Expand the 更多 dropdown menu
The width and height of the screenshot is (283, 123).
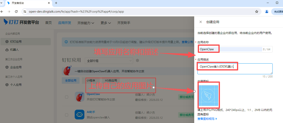(106, 23)
